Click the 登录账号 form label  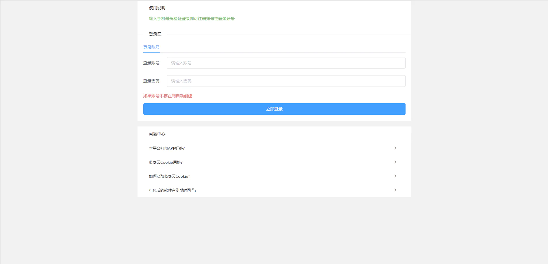pos(151,63)
